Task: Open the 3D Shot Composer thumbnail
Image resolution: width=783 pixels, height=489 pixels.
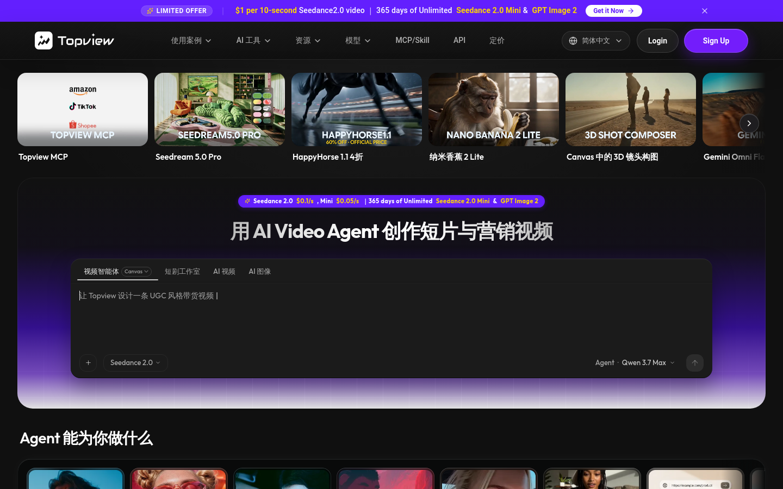Action: click(x=631, y=109)
